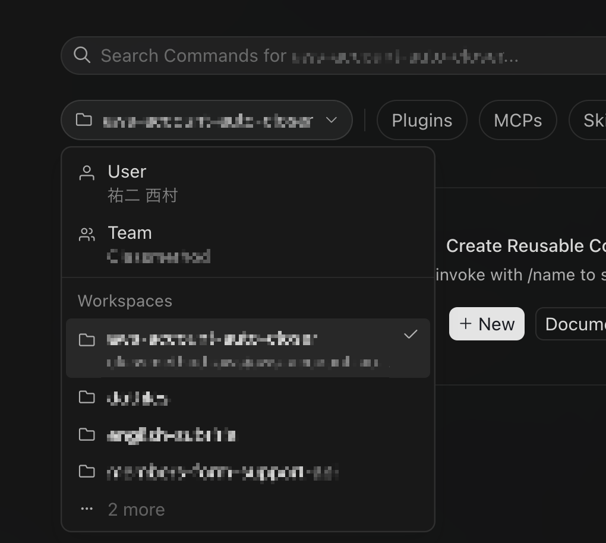The height and width of the screenshot is (543, 606).
Task: Select second workspace under Workspaces
Action: [248, 397]
